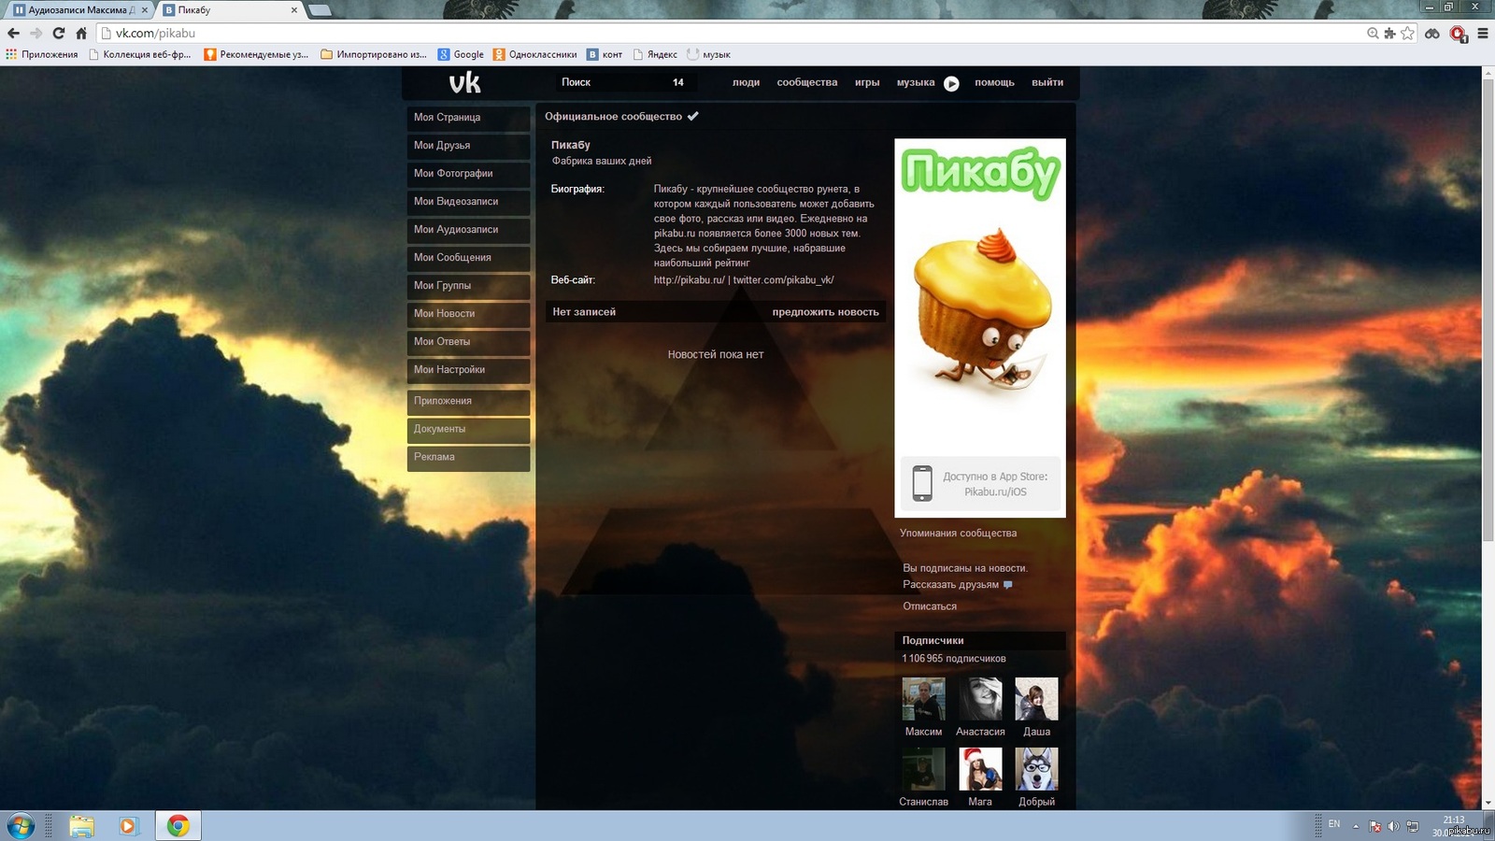Go back using the browser back arrow
Screen dimensions: 1495x841
click(13, 33)
